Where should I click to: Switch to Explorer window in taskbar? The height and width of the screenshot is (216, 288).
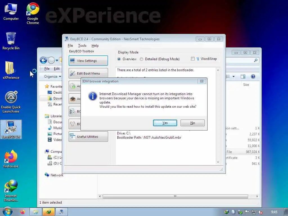[36, 212]
